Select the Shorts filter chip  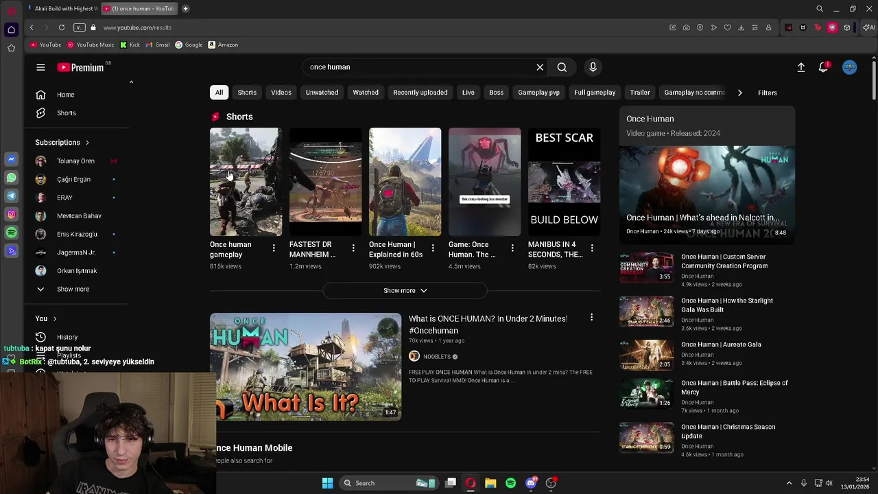pyautogui.click(x=247, y=93)
